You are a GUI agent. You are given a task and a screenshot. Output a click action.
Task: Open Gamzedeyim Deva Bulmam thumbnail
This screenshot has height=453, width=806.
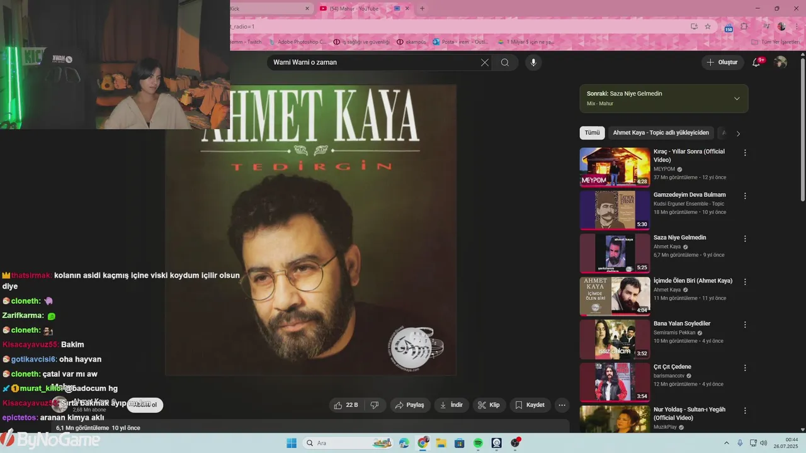tap(615, 210)
